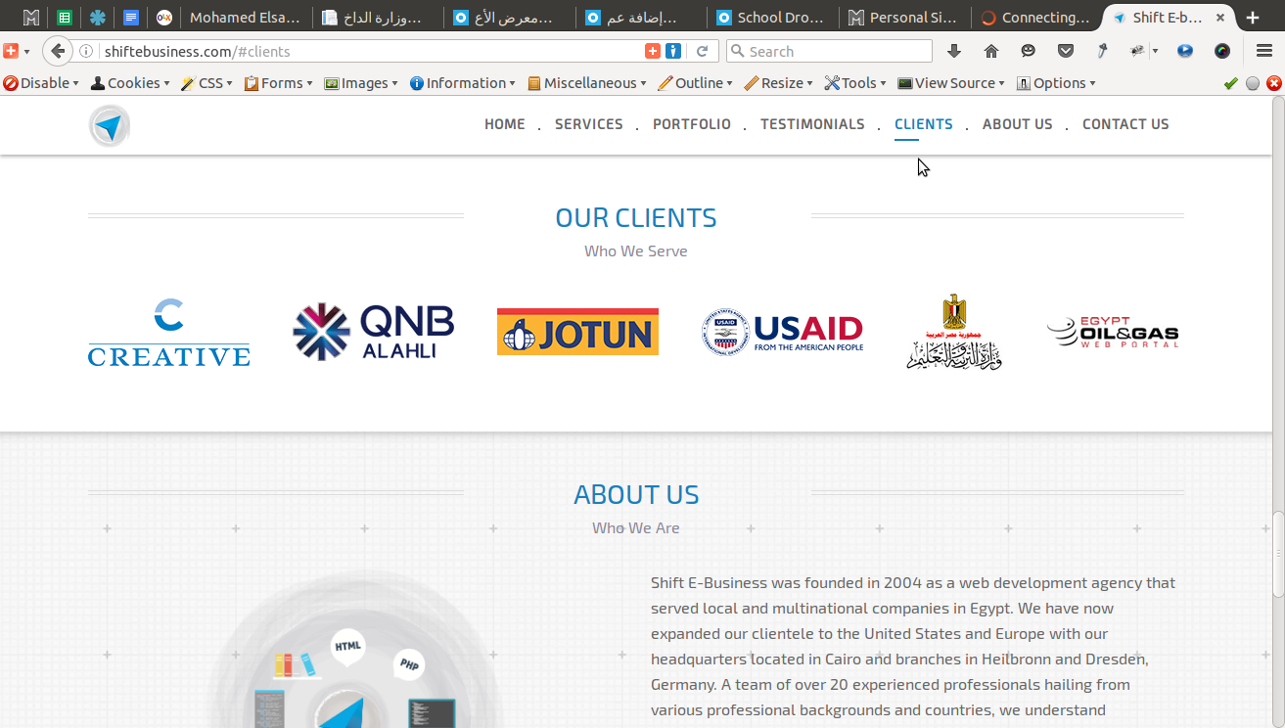Click the smiley chat toolbar icon
Image resolution: width=1285 pixels, height=728 pixels.
click(x=1029, y=51)
